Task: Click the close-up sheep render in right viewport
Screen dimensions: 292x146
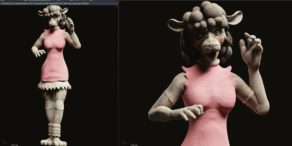Action: point(209,74)
